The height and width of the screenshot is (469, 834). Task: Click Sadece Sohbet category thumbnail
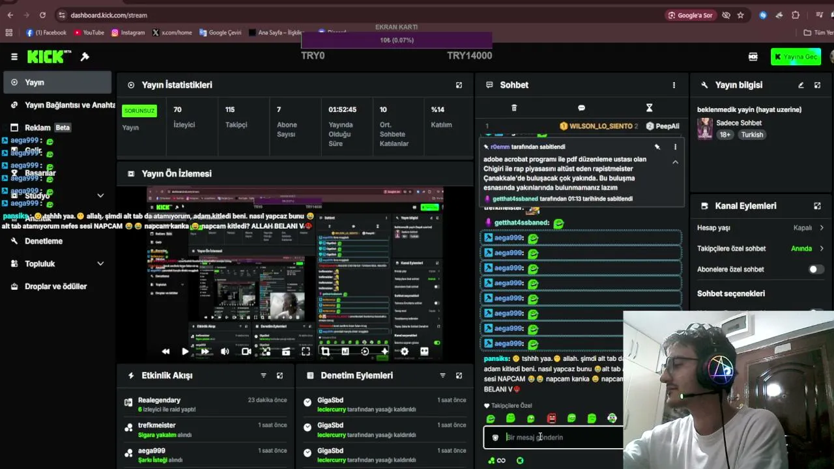(x=705, y=128)
